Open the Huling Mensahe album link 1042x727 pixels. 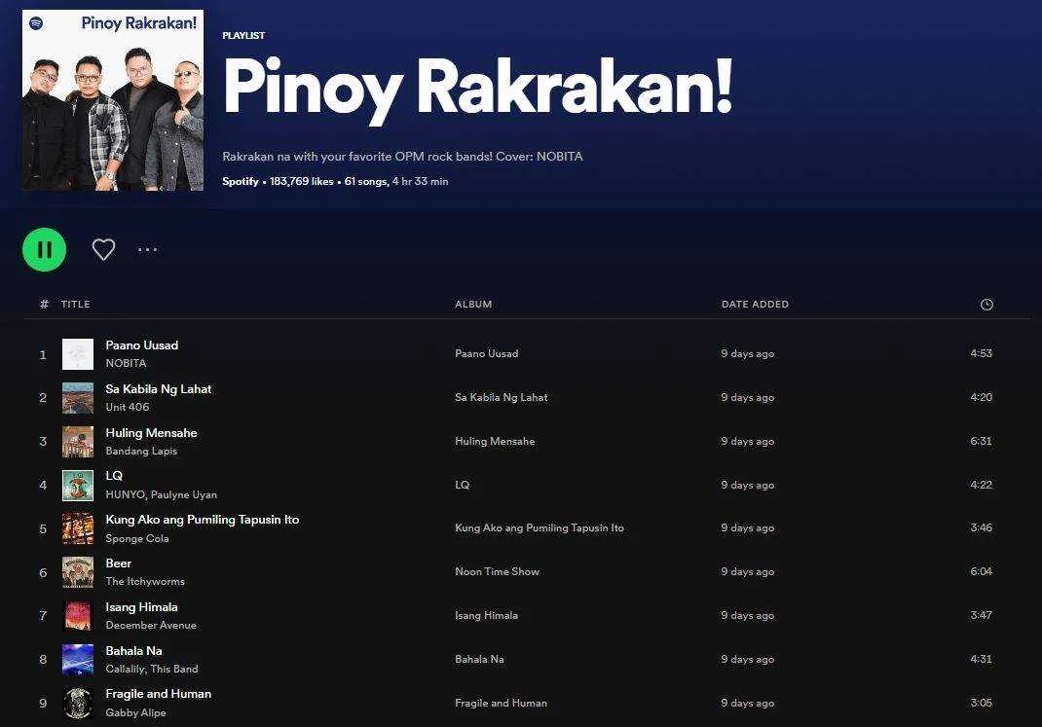[495, 442]
